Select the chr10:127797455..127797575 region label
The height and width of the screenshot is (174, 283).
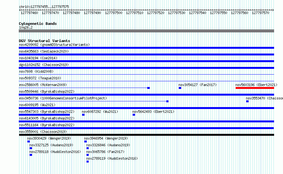tap(44, 7)
